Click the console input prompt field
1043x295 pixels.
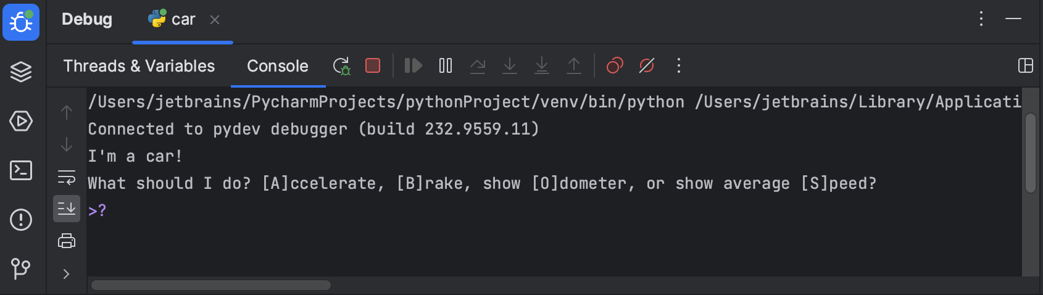(370, 211)
